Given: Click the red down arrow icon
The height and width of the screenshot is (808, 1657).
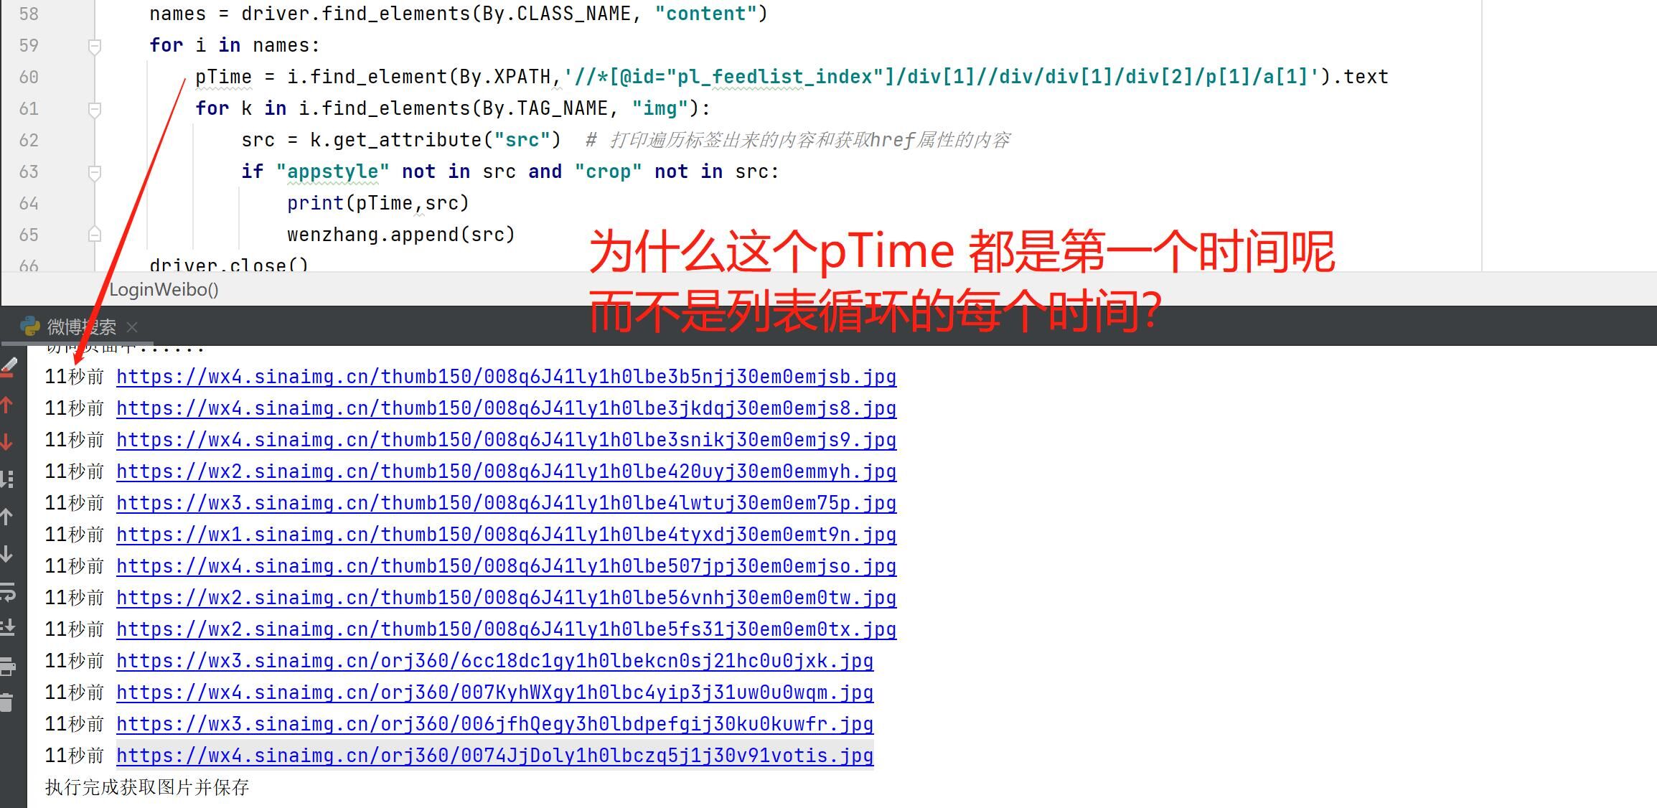Looking at the screenshot, I should click(7, 442).
